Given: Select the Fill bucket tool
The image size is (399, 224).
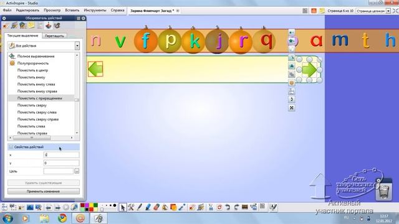Looking at the screenshot, I should [x=165, y=207].
